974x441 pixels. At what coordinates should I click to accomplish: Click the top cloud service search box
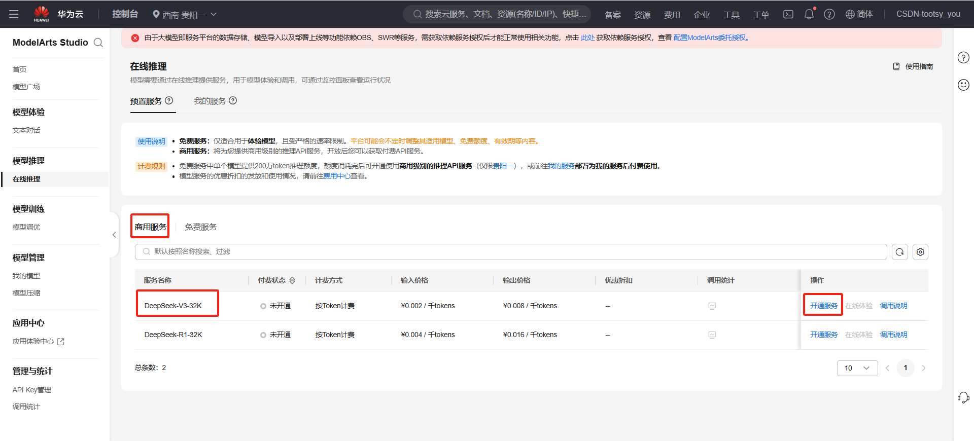[497, 14]
